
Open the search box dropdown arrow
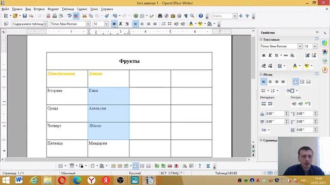235,16
